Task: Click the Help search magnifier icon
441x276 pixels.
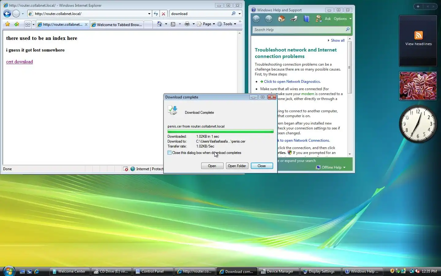Action: (x=348, y=29)
